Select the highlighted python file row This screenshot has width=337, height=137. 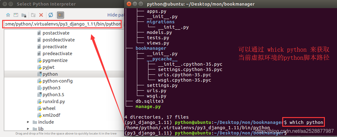coord(64,74)
